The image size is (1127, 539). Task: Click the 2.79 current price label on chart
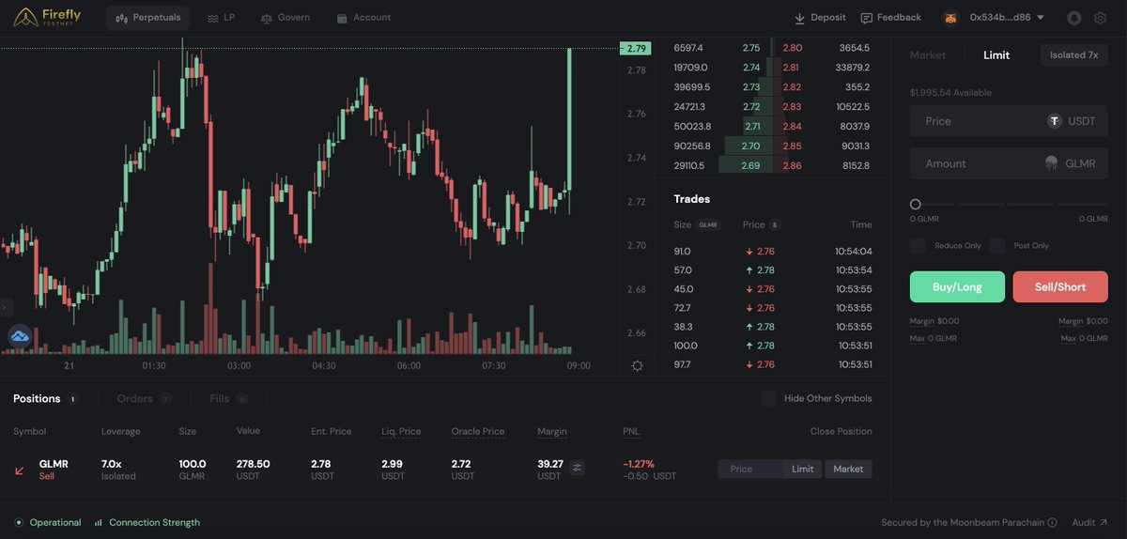[x=636, y=48]
